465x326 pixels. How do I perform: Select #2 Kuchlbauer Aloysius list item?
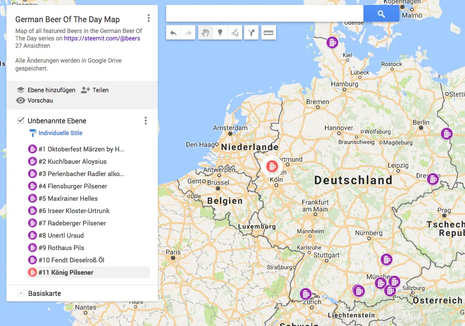click(x=88, y=161)
